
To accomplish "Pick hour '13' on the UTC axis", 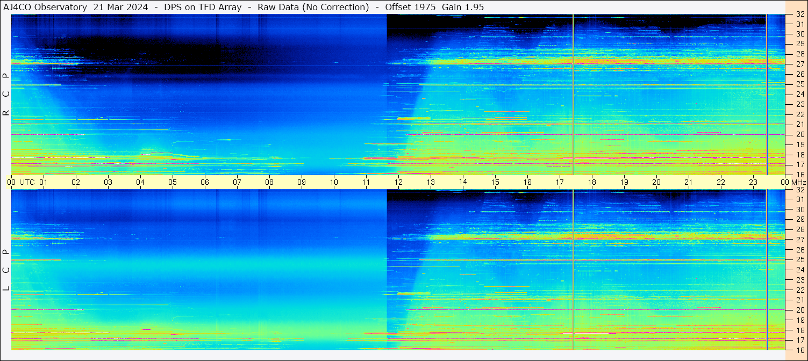I will [431, 182].
